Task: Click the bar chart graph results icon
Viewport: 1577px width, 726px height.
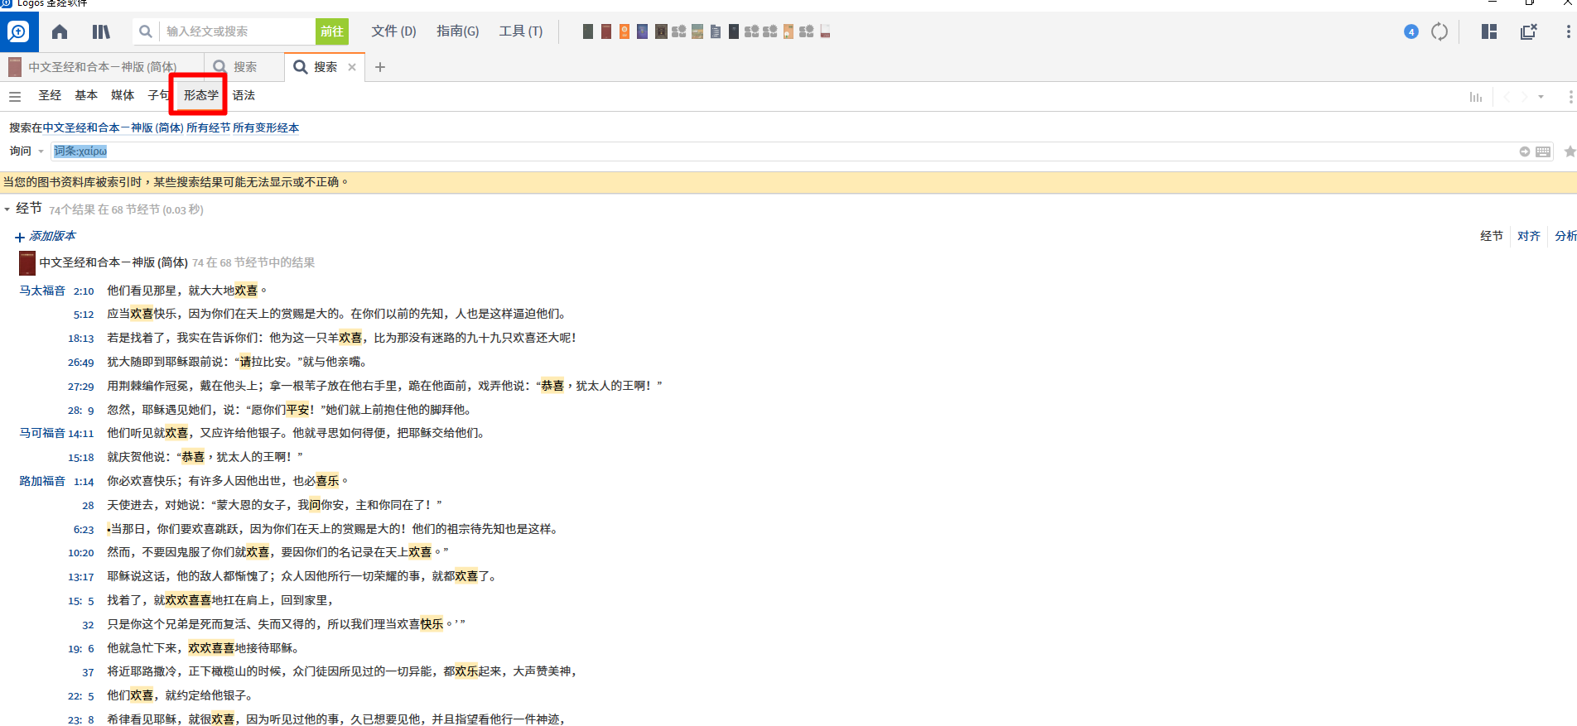Action: tap(1476, 97)
